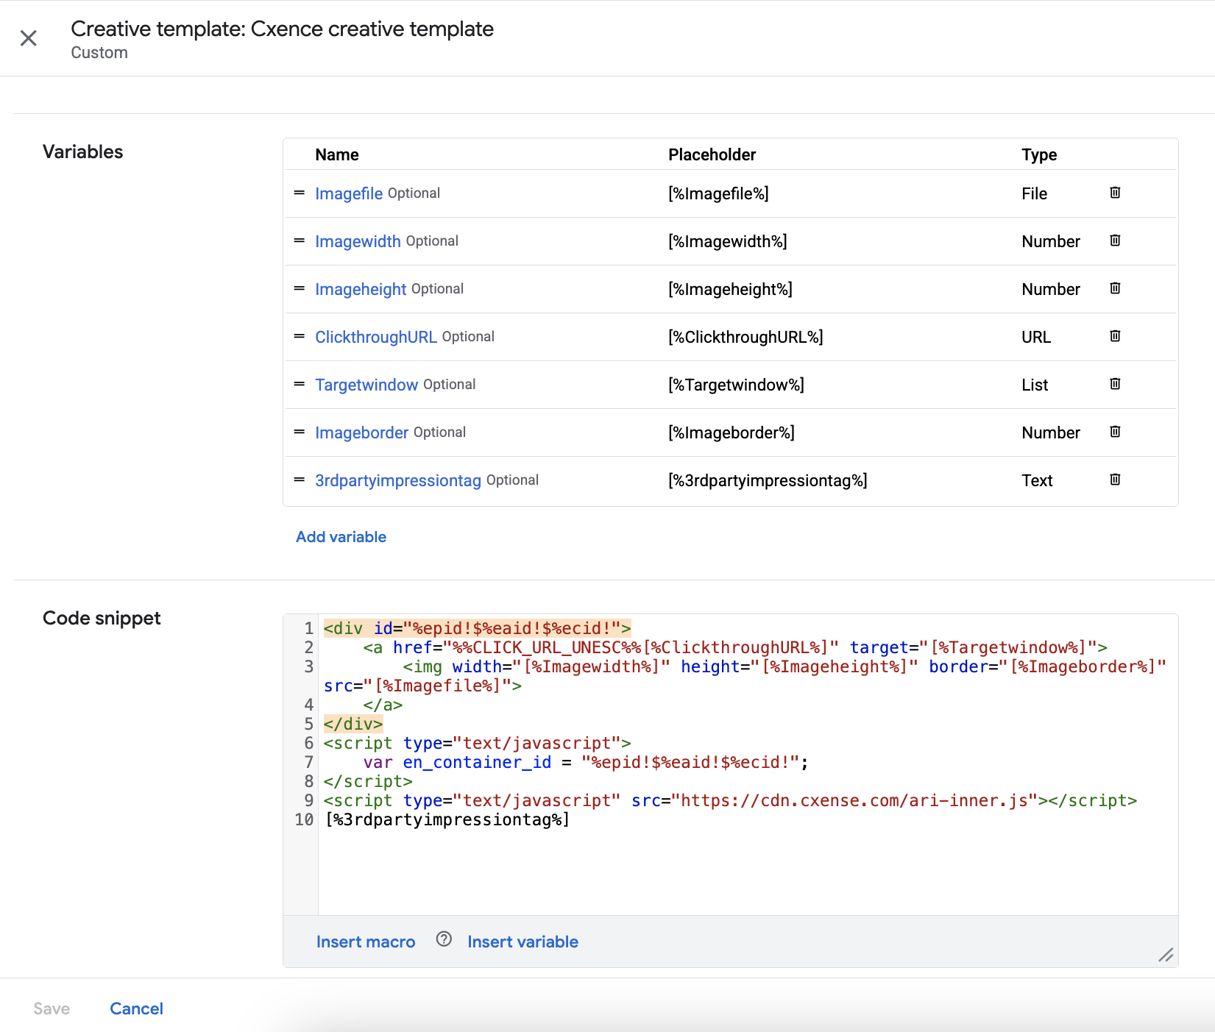Screen dimensions: 1215x1032
Task: Delete the Imagefile variable
Action: click(1115, 193)
